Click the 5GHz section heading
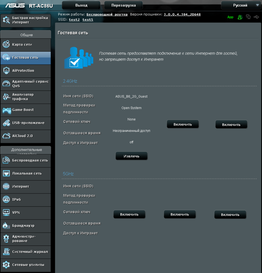Viewport: 262px width, 273px height. 68,174
